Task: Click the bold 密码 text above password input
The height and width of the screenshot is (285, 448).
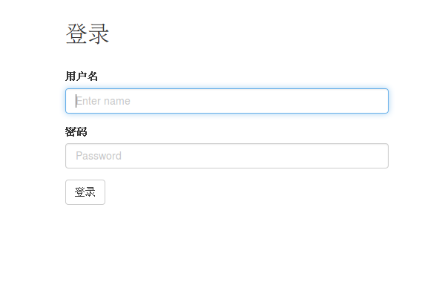Action: [x=76, y=132]
